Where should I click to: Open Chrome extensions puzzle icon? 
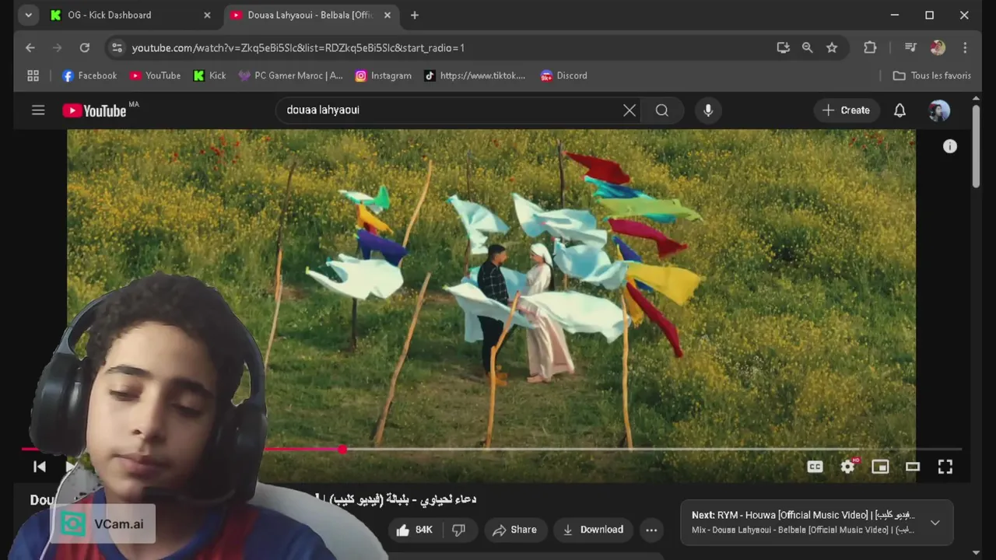[870, 47]
